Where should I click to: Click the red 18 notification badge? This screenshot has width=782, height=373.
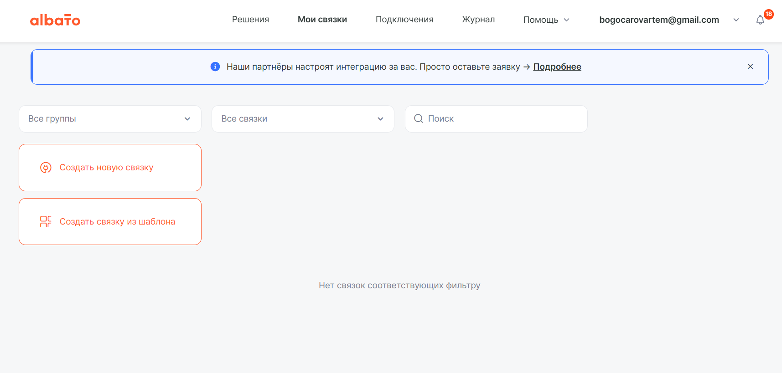point(769,14)
